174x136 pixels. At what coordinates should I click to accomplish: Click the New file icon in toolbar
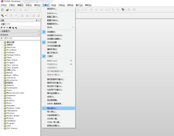[3, 10]
